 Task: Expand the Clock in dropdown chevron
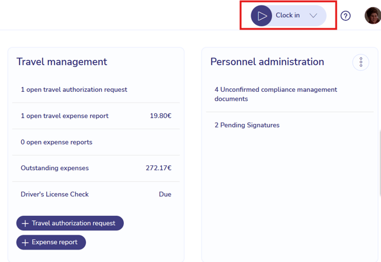click(x=313, y=16)
